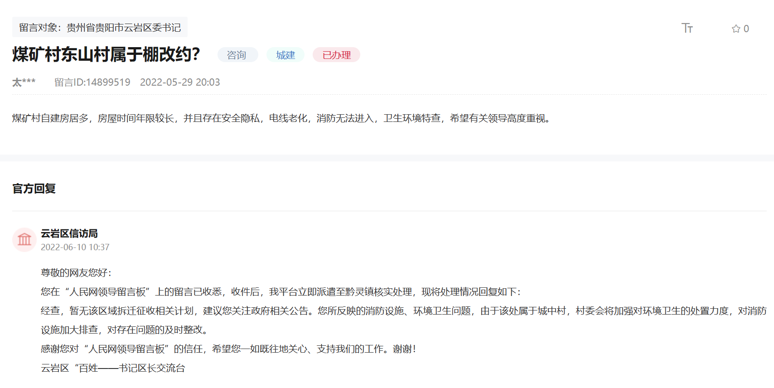Select the 城建 category tag
Image resolution: width=774 pixels, height=388 pixels.
tap(285, 55)
